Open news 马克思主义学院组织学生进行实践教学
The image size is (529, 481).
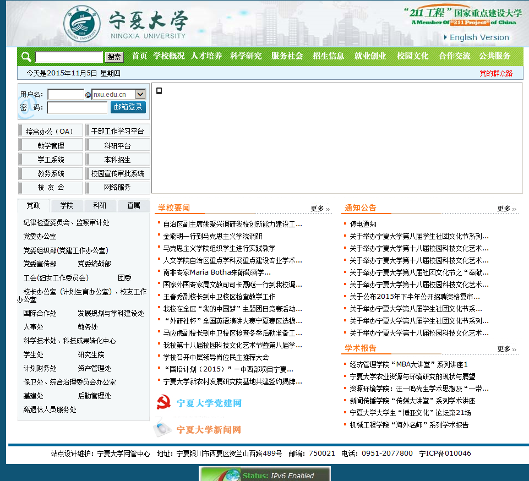click(x=219, y=248)
